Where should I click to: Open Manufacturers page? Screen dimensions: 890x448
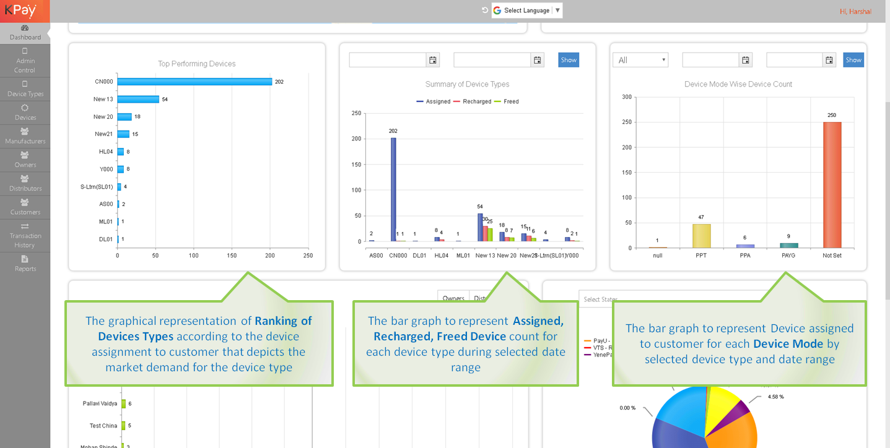coord(25,136)
